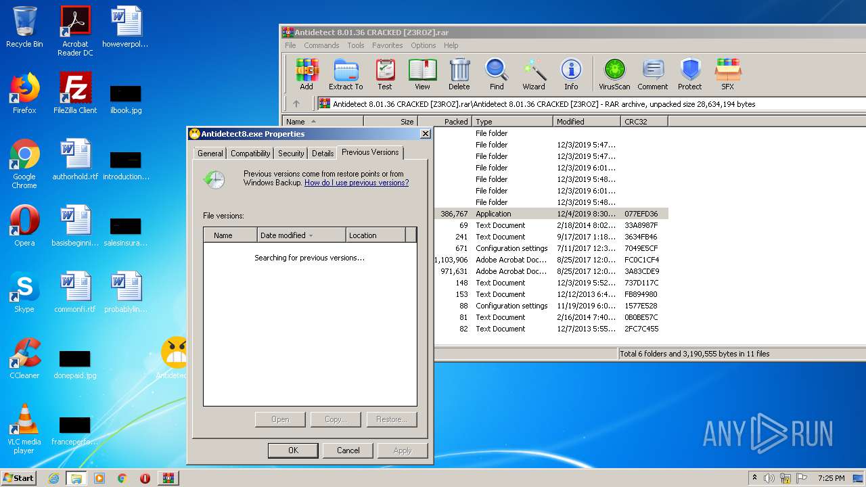Select the Firefox desktop shortcut

click(24, 93)
